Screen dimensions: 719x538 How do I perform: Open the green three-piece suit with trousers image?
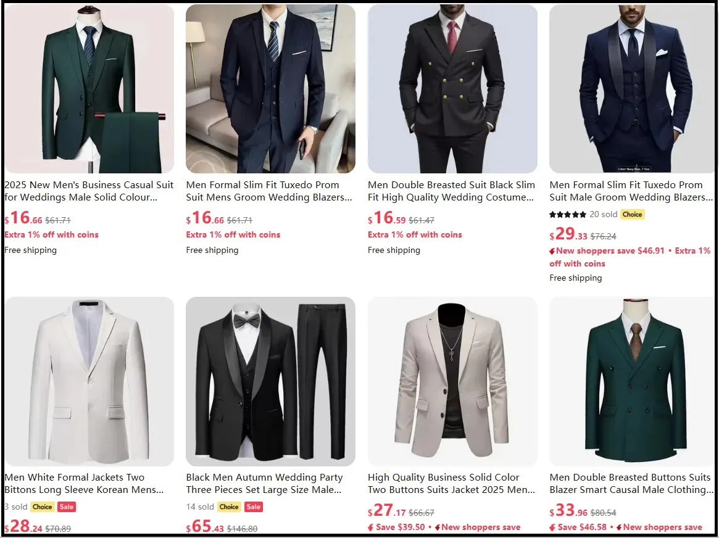[x=89, y=89]
